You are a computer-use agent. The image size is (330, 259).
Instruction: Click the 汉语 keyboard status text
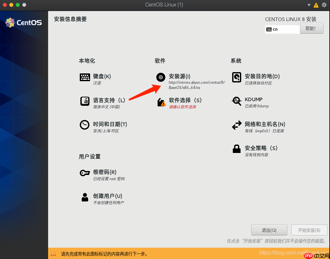pyautogui.click(x=97, y=83)
